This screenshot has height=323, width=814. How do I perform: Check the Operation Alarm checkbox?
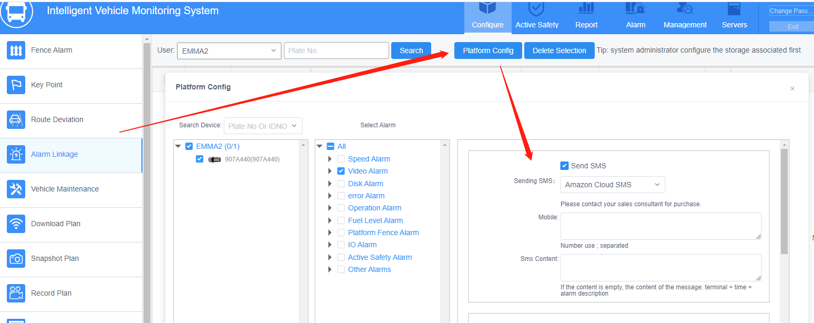(341, 208)
